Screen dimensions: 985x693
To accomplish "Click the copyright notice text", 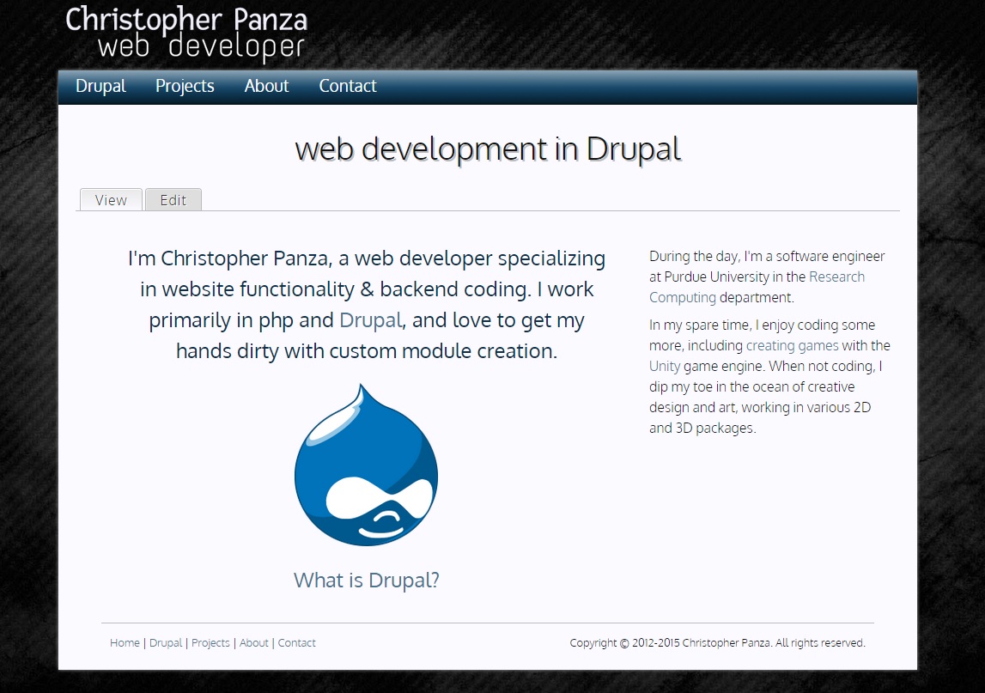I will coord(717,642).
